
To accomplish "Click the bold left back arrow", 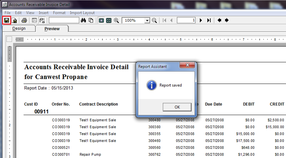I will click(x=219, y=20).
